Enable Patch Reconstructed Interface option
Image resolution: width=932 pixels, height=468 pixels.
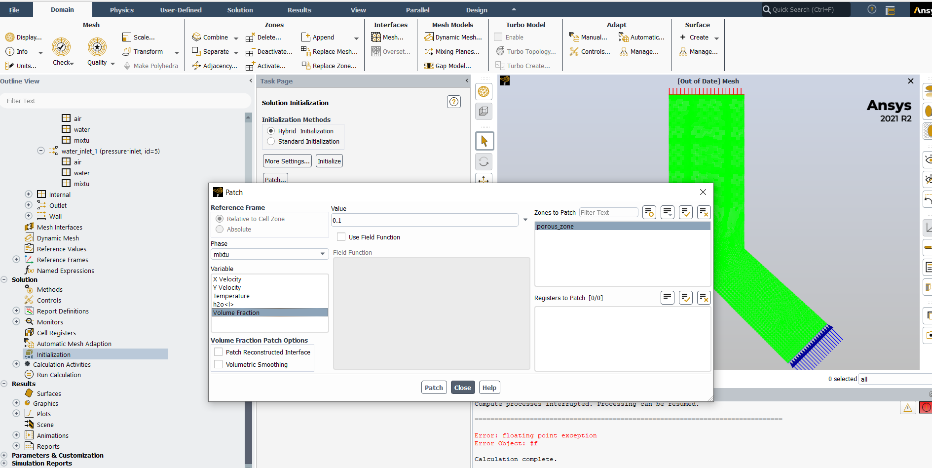tap(218, 352)
